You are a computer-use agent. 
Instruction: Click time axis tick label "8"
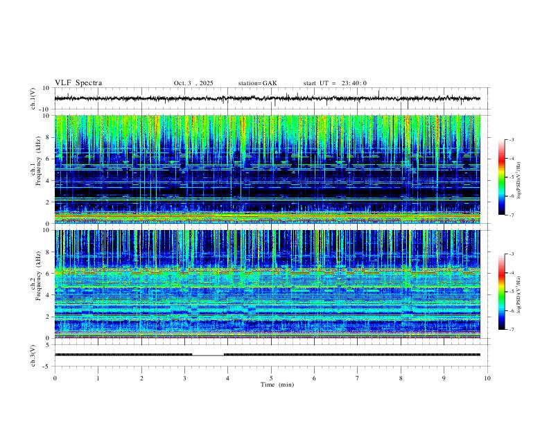pyautogui.click(x=401, y=378)
